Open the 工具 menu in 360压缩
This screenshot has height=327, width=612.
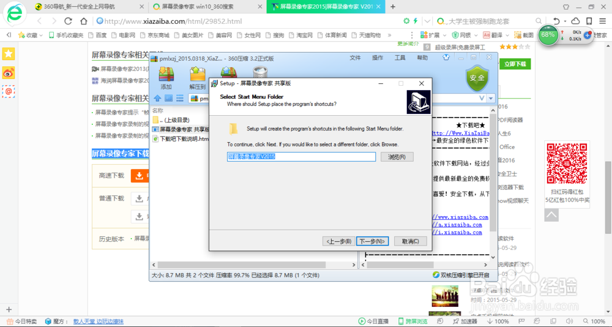pyautogui.click(x=400, y=58)
